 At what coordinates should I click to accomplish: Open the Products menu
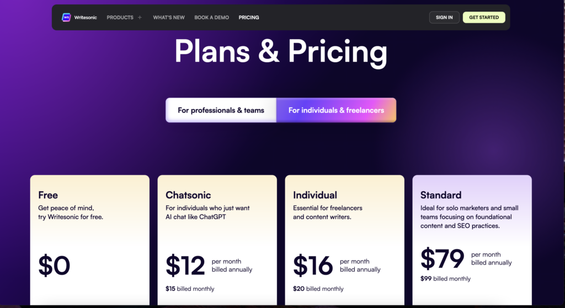[x=120, y=18]
